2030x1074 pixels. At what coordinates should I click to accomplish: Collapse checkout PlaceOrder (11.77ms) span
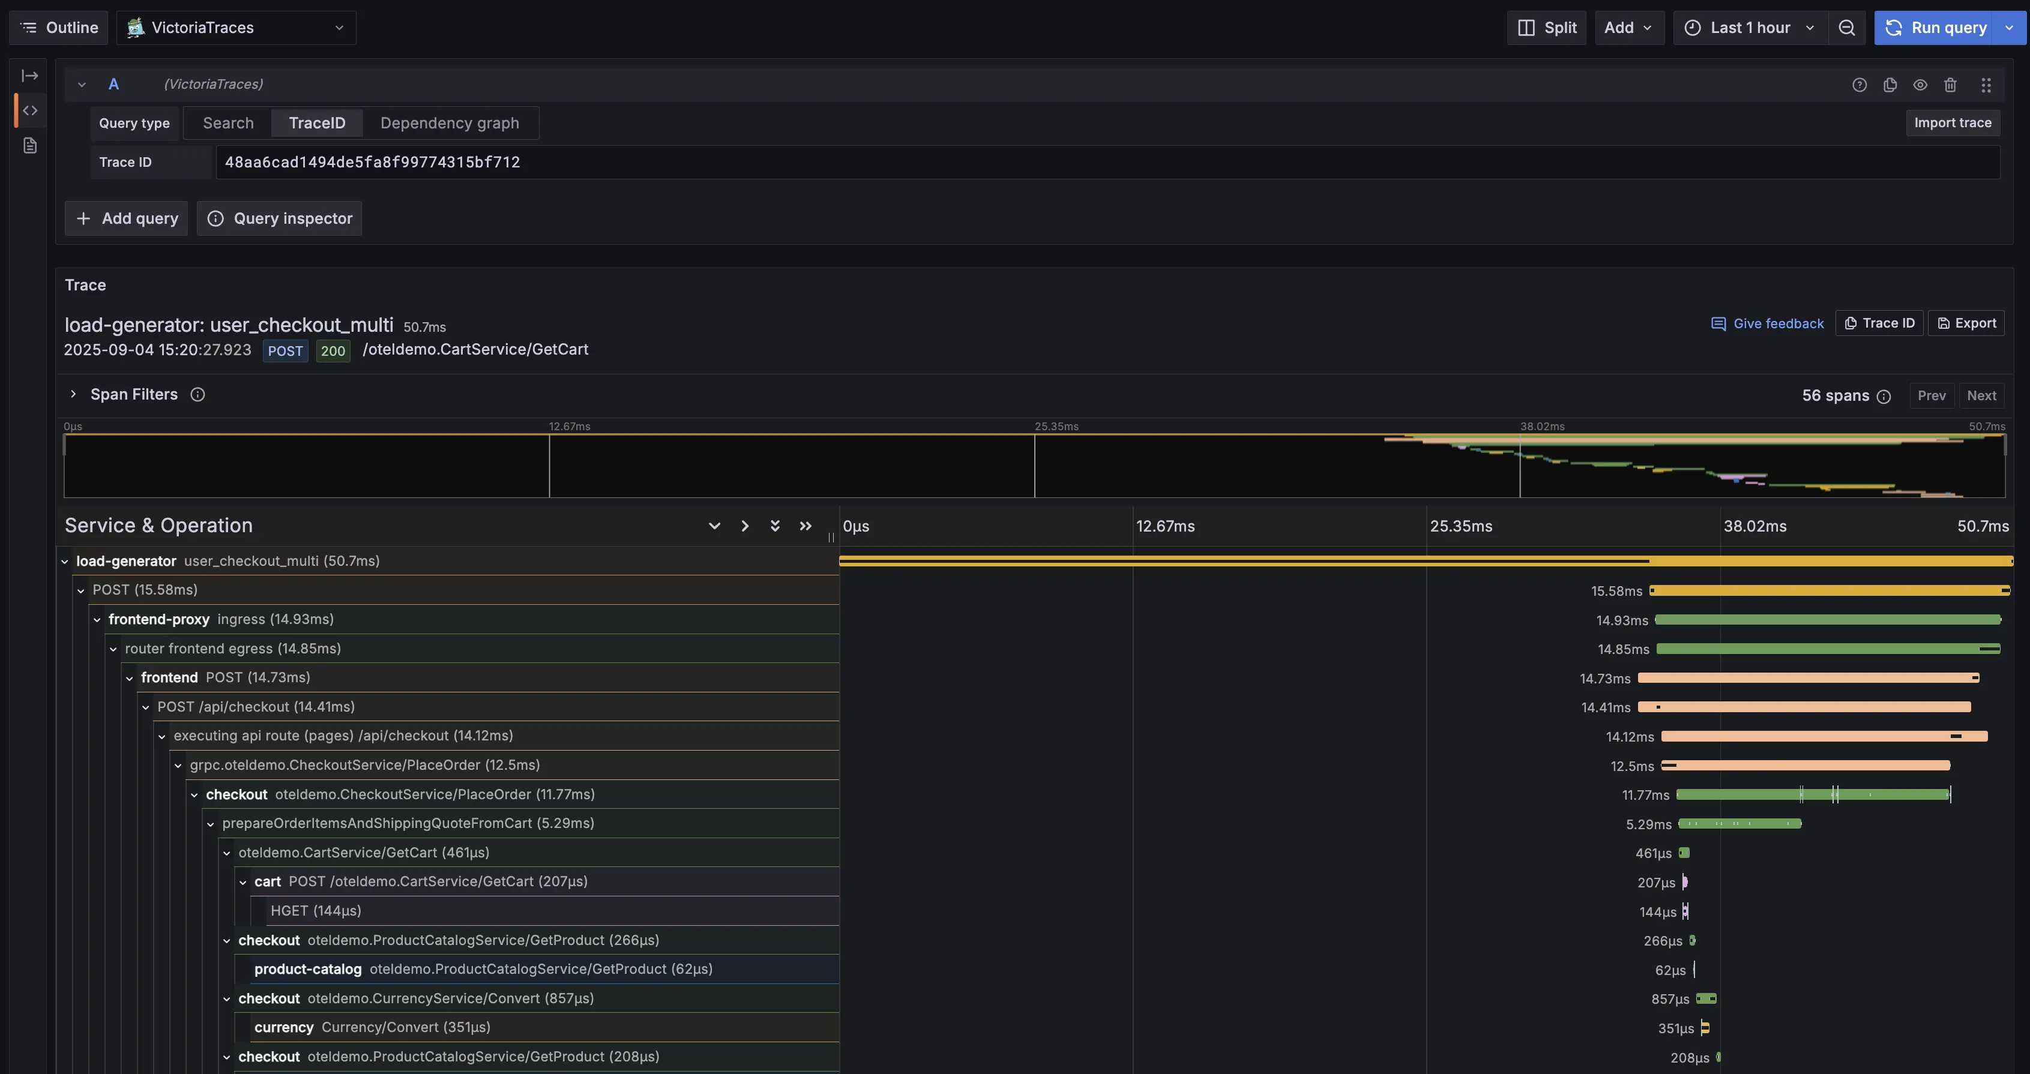click(x=194, y=795)
